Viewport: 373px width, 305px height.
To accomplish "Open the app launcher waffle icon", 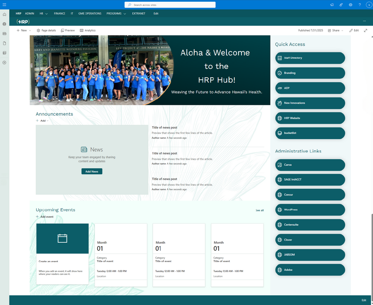I will click(x=4, y=5).
